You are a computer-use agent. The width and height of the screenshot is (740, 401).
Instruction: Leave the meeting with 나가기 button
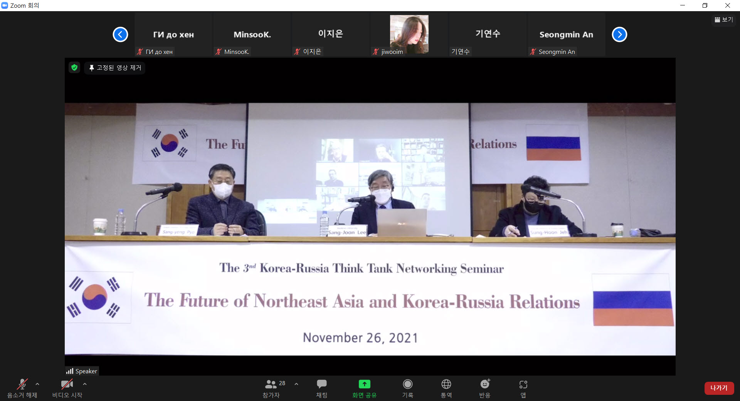tap(719, 388)
